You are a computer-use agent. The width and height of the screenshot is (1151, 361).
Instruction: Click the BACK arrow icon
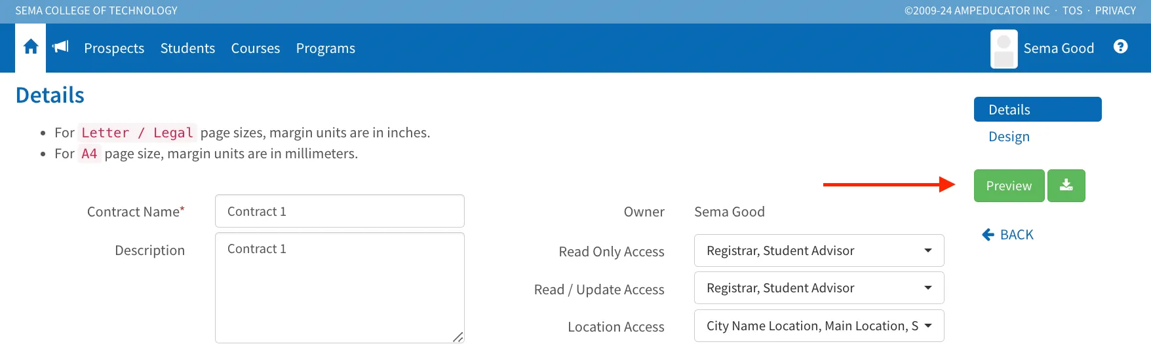click(988, 235)
